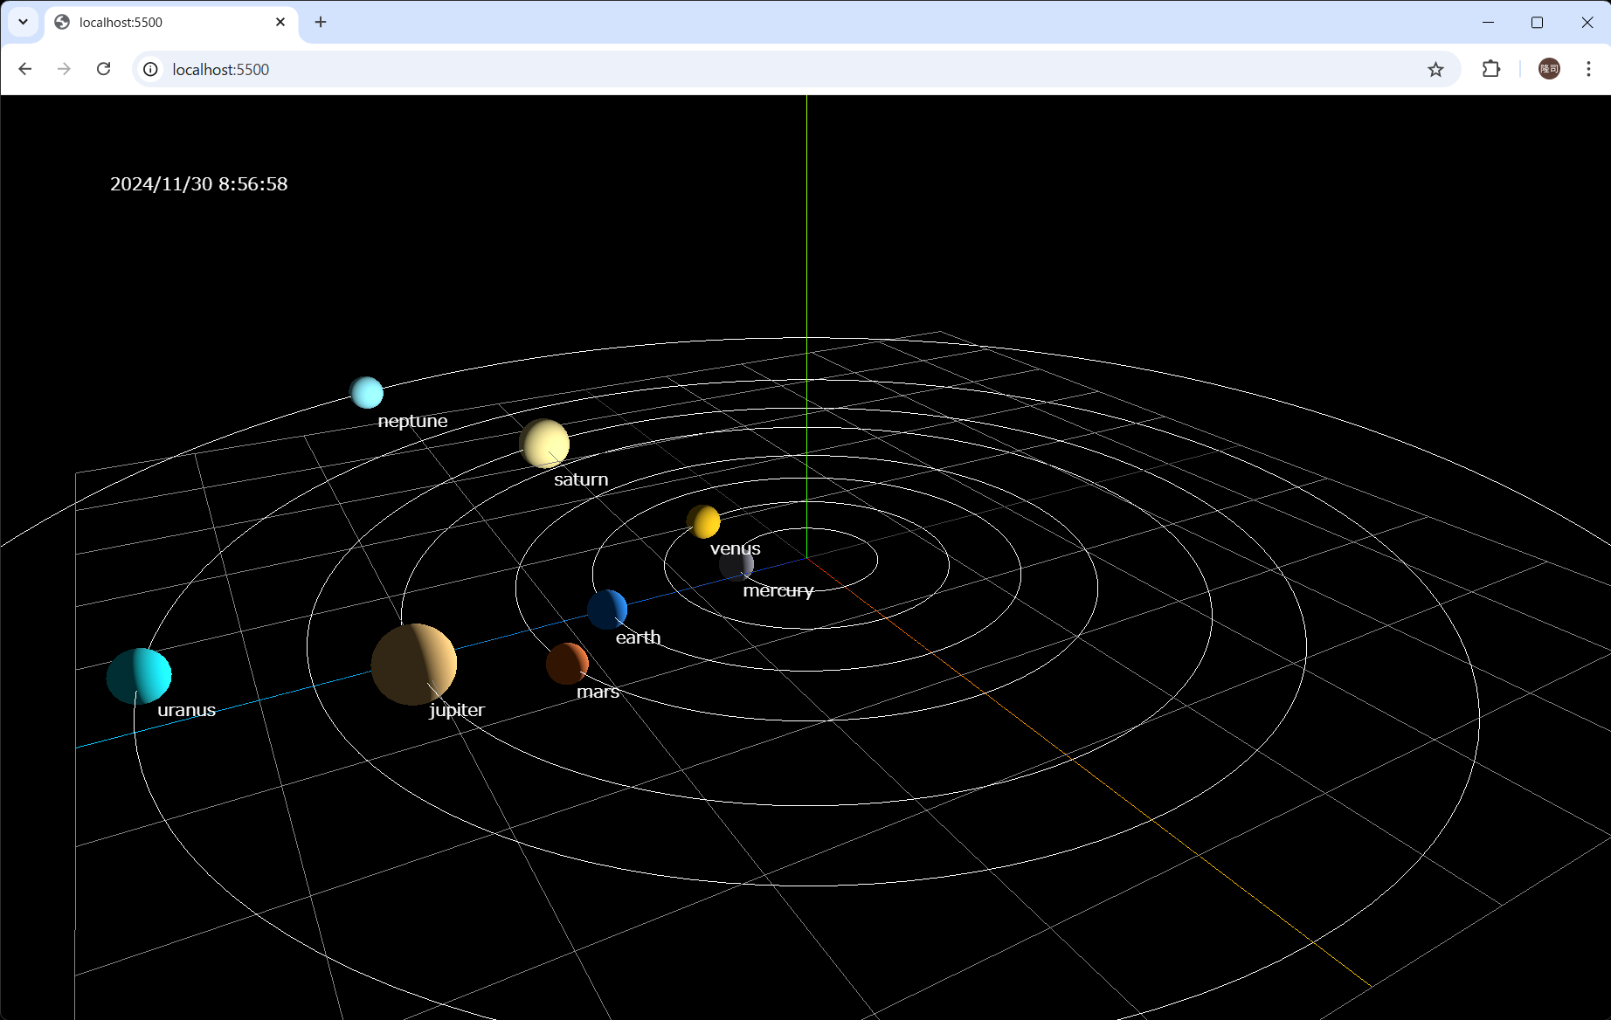View site information icon in address bar
The height and width of the screenshot is (1020, 1611).
pos(151,69)
